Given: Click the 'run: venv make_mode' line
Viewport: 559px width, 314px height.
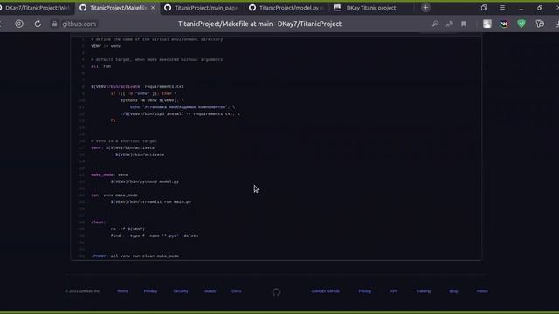Looking at the screenshot, I should tap(114, 195).
